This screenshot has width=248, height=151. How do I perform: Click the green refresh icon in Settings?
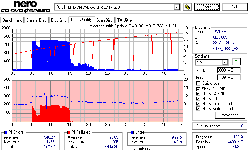[x=236, y=62]
